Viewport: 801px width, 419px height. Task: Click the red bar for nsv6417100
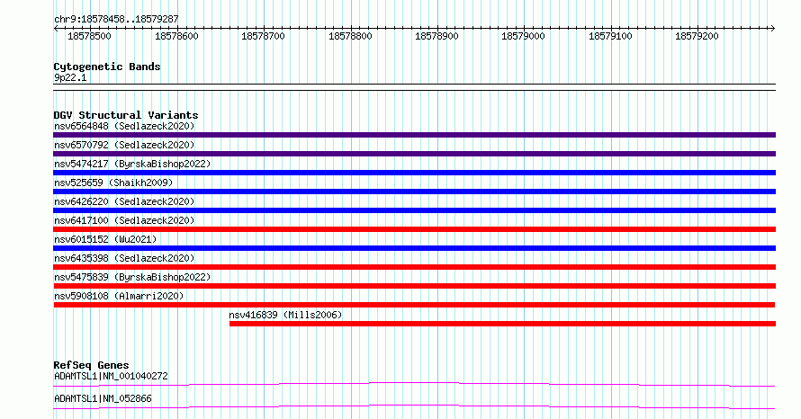(414, 229)
